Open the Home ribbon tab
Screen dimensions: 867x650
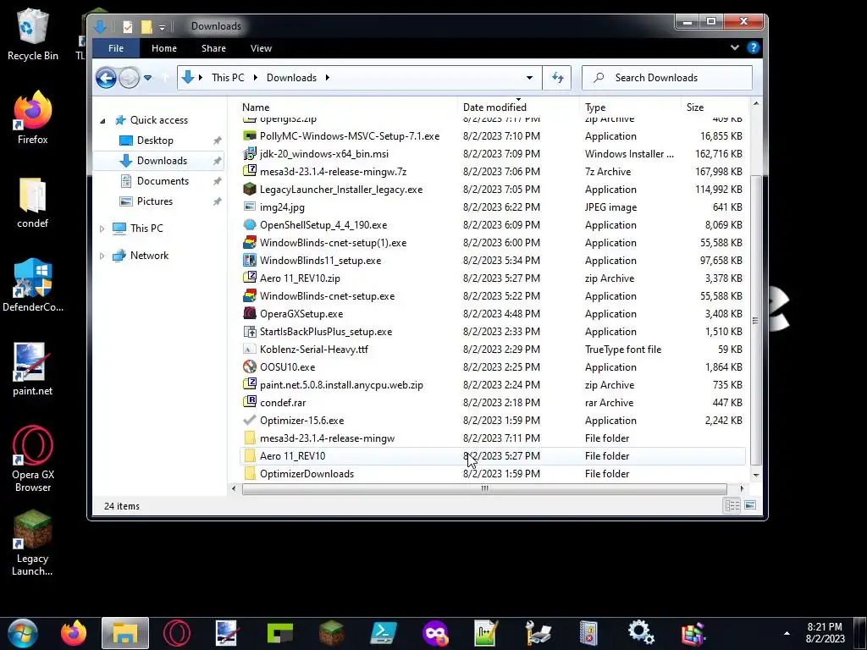[164, 48]
